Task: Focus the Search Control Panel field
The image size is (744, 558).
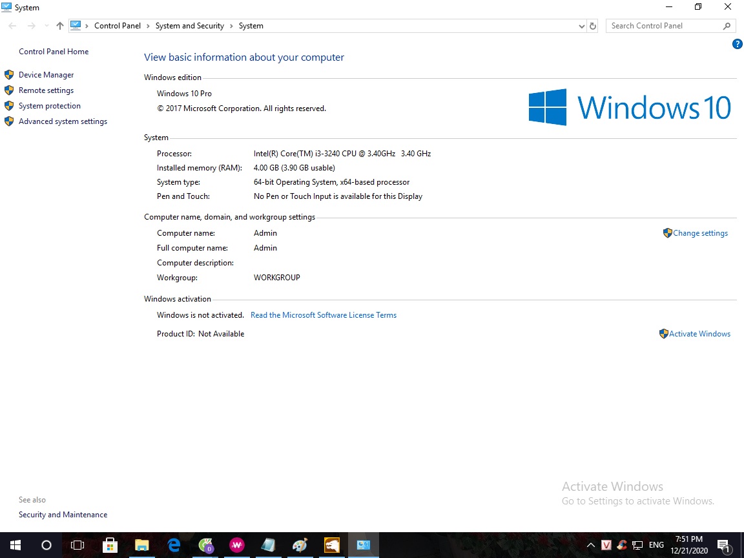Action: 665,26
